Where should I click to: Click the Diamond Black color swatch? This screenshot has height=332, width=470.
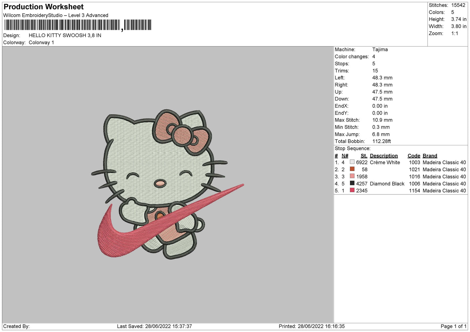pos(352,183)
